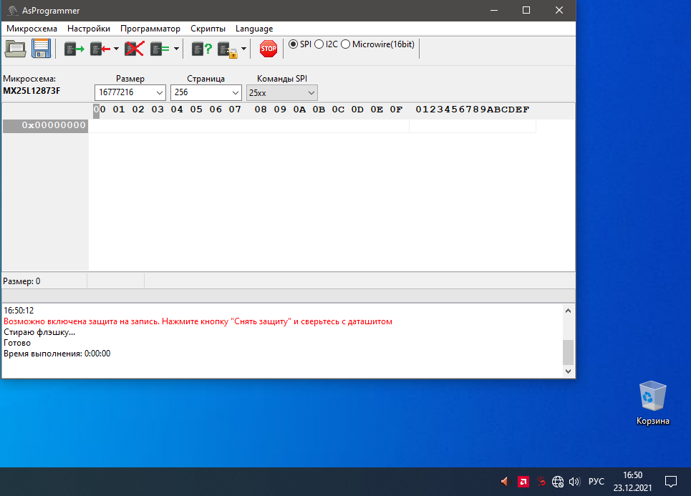Click the Erase chip red-cross icon
This screenshot has height=496, width=691.
coord(135,49)
